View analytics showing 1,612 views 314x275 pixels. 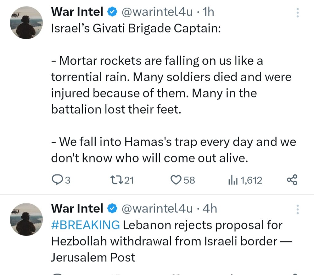[x=231, y=180]
